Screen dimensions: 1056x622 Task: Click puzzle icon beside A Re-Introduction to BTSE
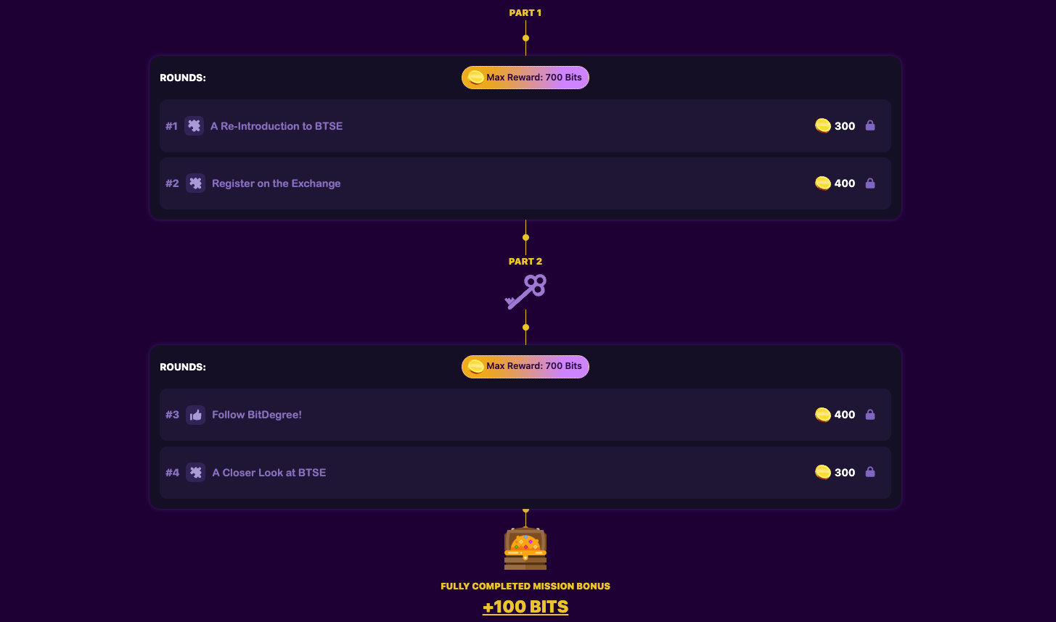(x=194, y=125)
